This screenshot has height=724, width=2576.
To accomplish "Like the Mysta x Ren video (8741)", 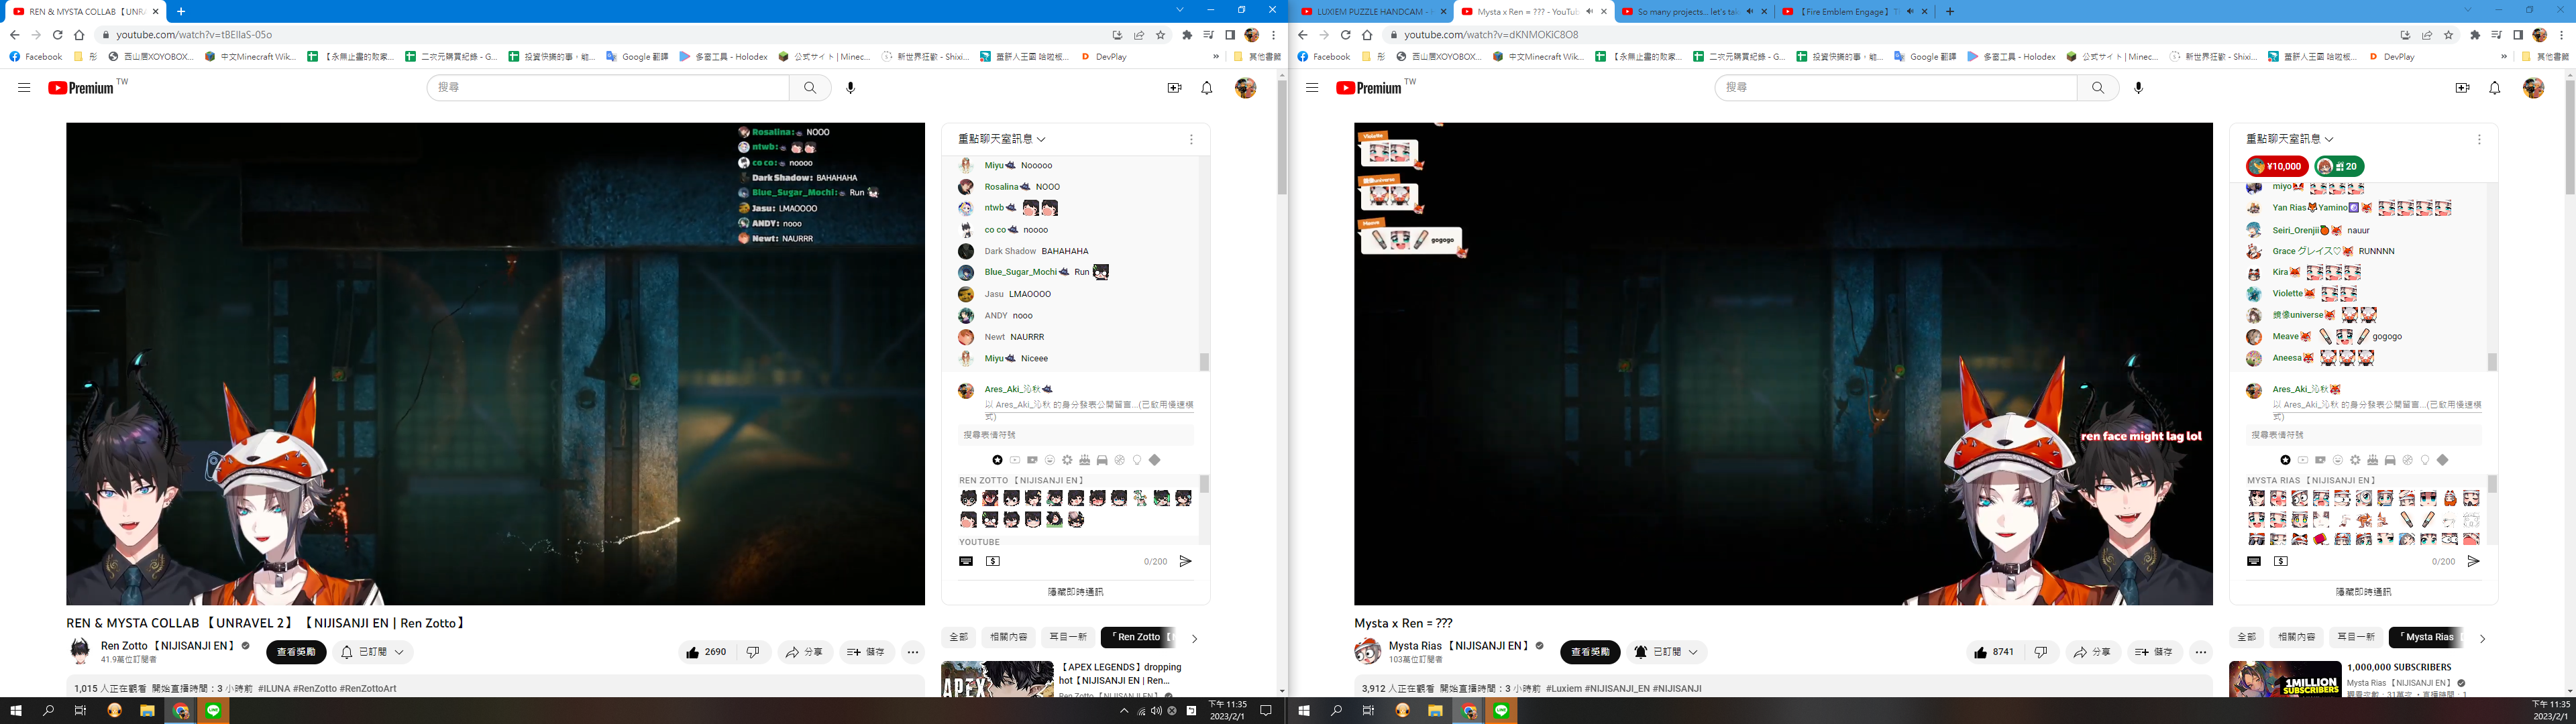I will [x=1995, y=652].
